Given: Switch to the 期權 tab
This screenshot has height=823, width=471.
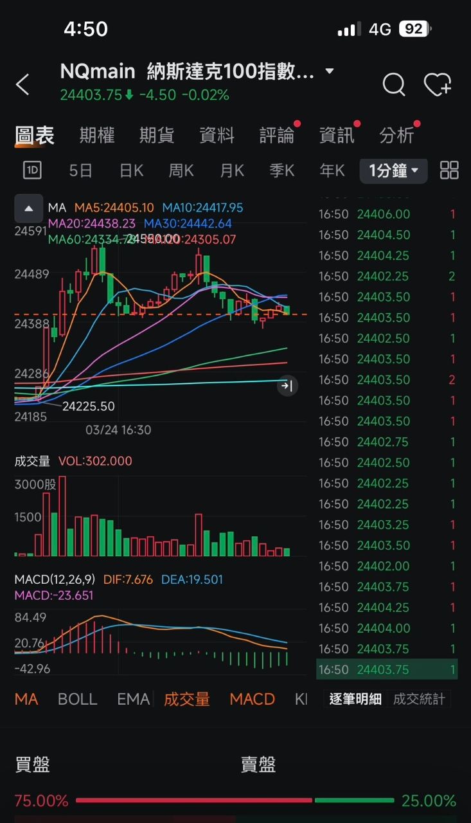Looking at the screenshot, I should pos(97,136).
